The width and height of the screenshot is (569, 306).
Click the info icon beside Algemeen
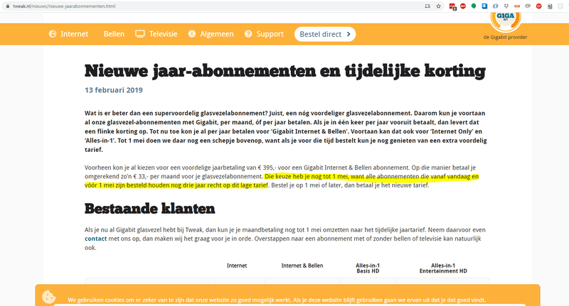pos(192,33)
